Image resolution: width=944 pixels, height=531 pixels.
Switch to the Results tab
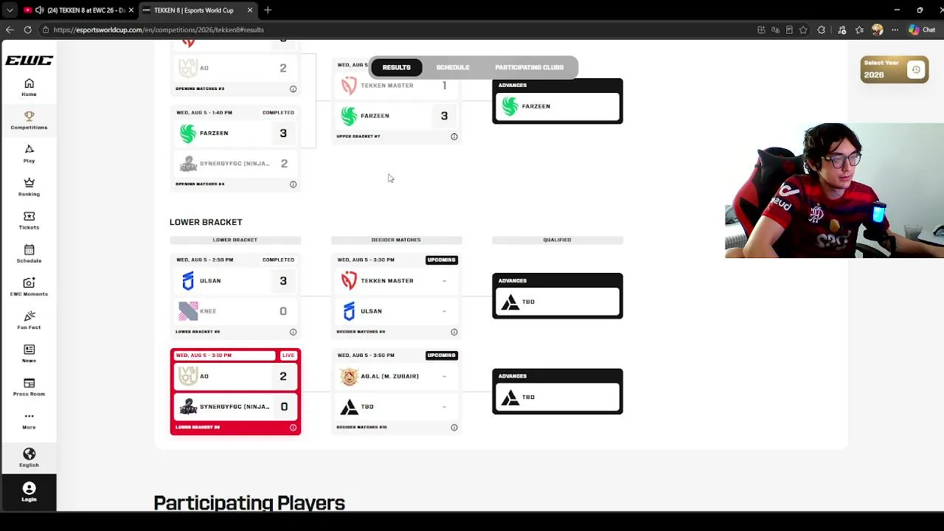pyautogui.click(x=396, y=67)
